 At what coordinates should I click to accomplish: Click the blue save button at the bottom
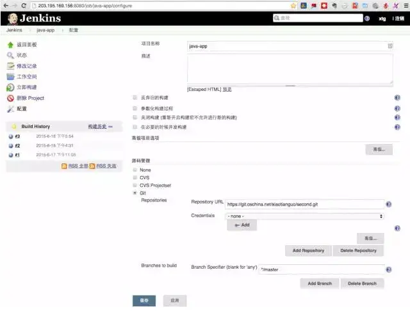pyautogui.click(x=144, y=301)
